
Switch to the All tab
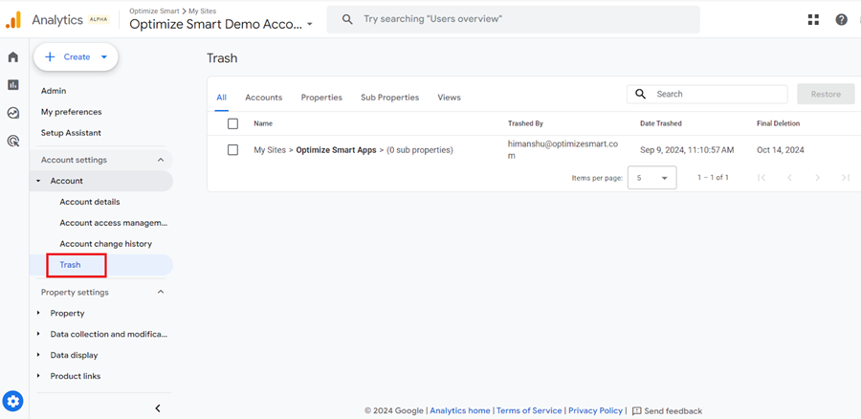[221, 98]
